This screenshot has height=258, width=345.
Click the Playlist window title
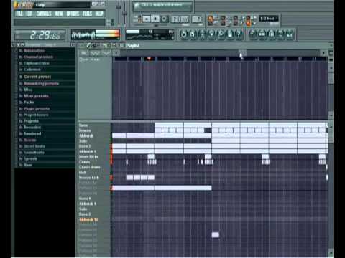(x=132, y=45)
